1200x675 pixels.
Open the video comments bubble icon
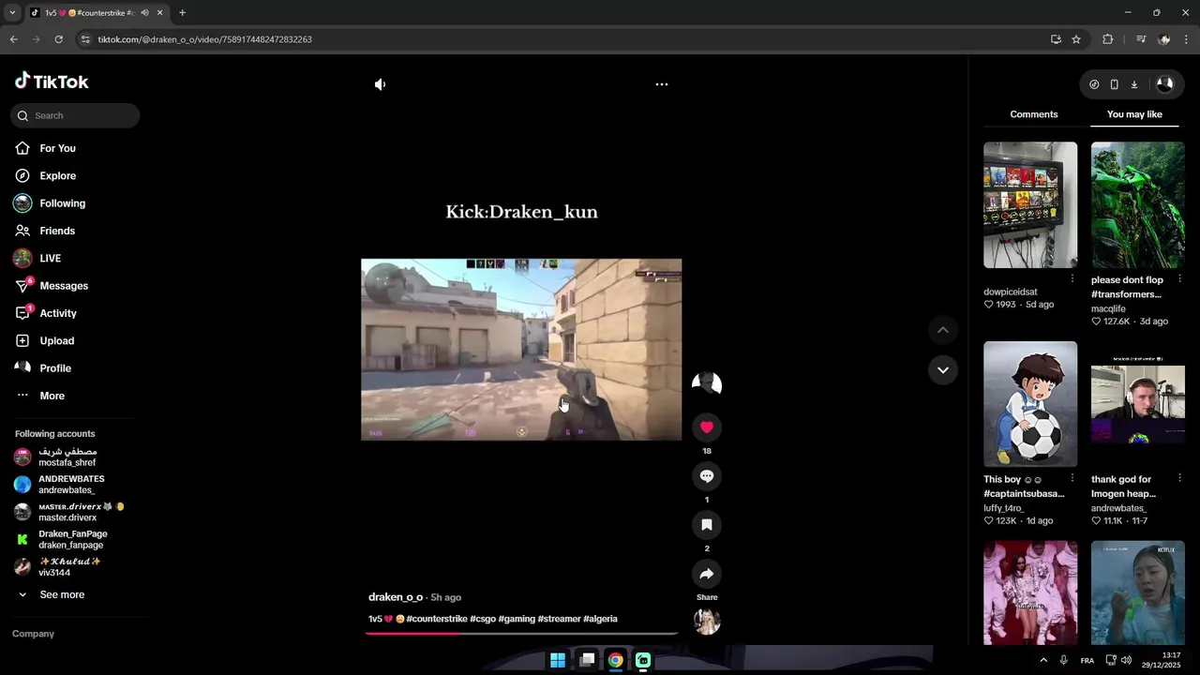pyautogui.click(x=707, y=476)
